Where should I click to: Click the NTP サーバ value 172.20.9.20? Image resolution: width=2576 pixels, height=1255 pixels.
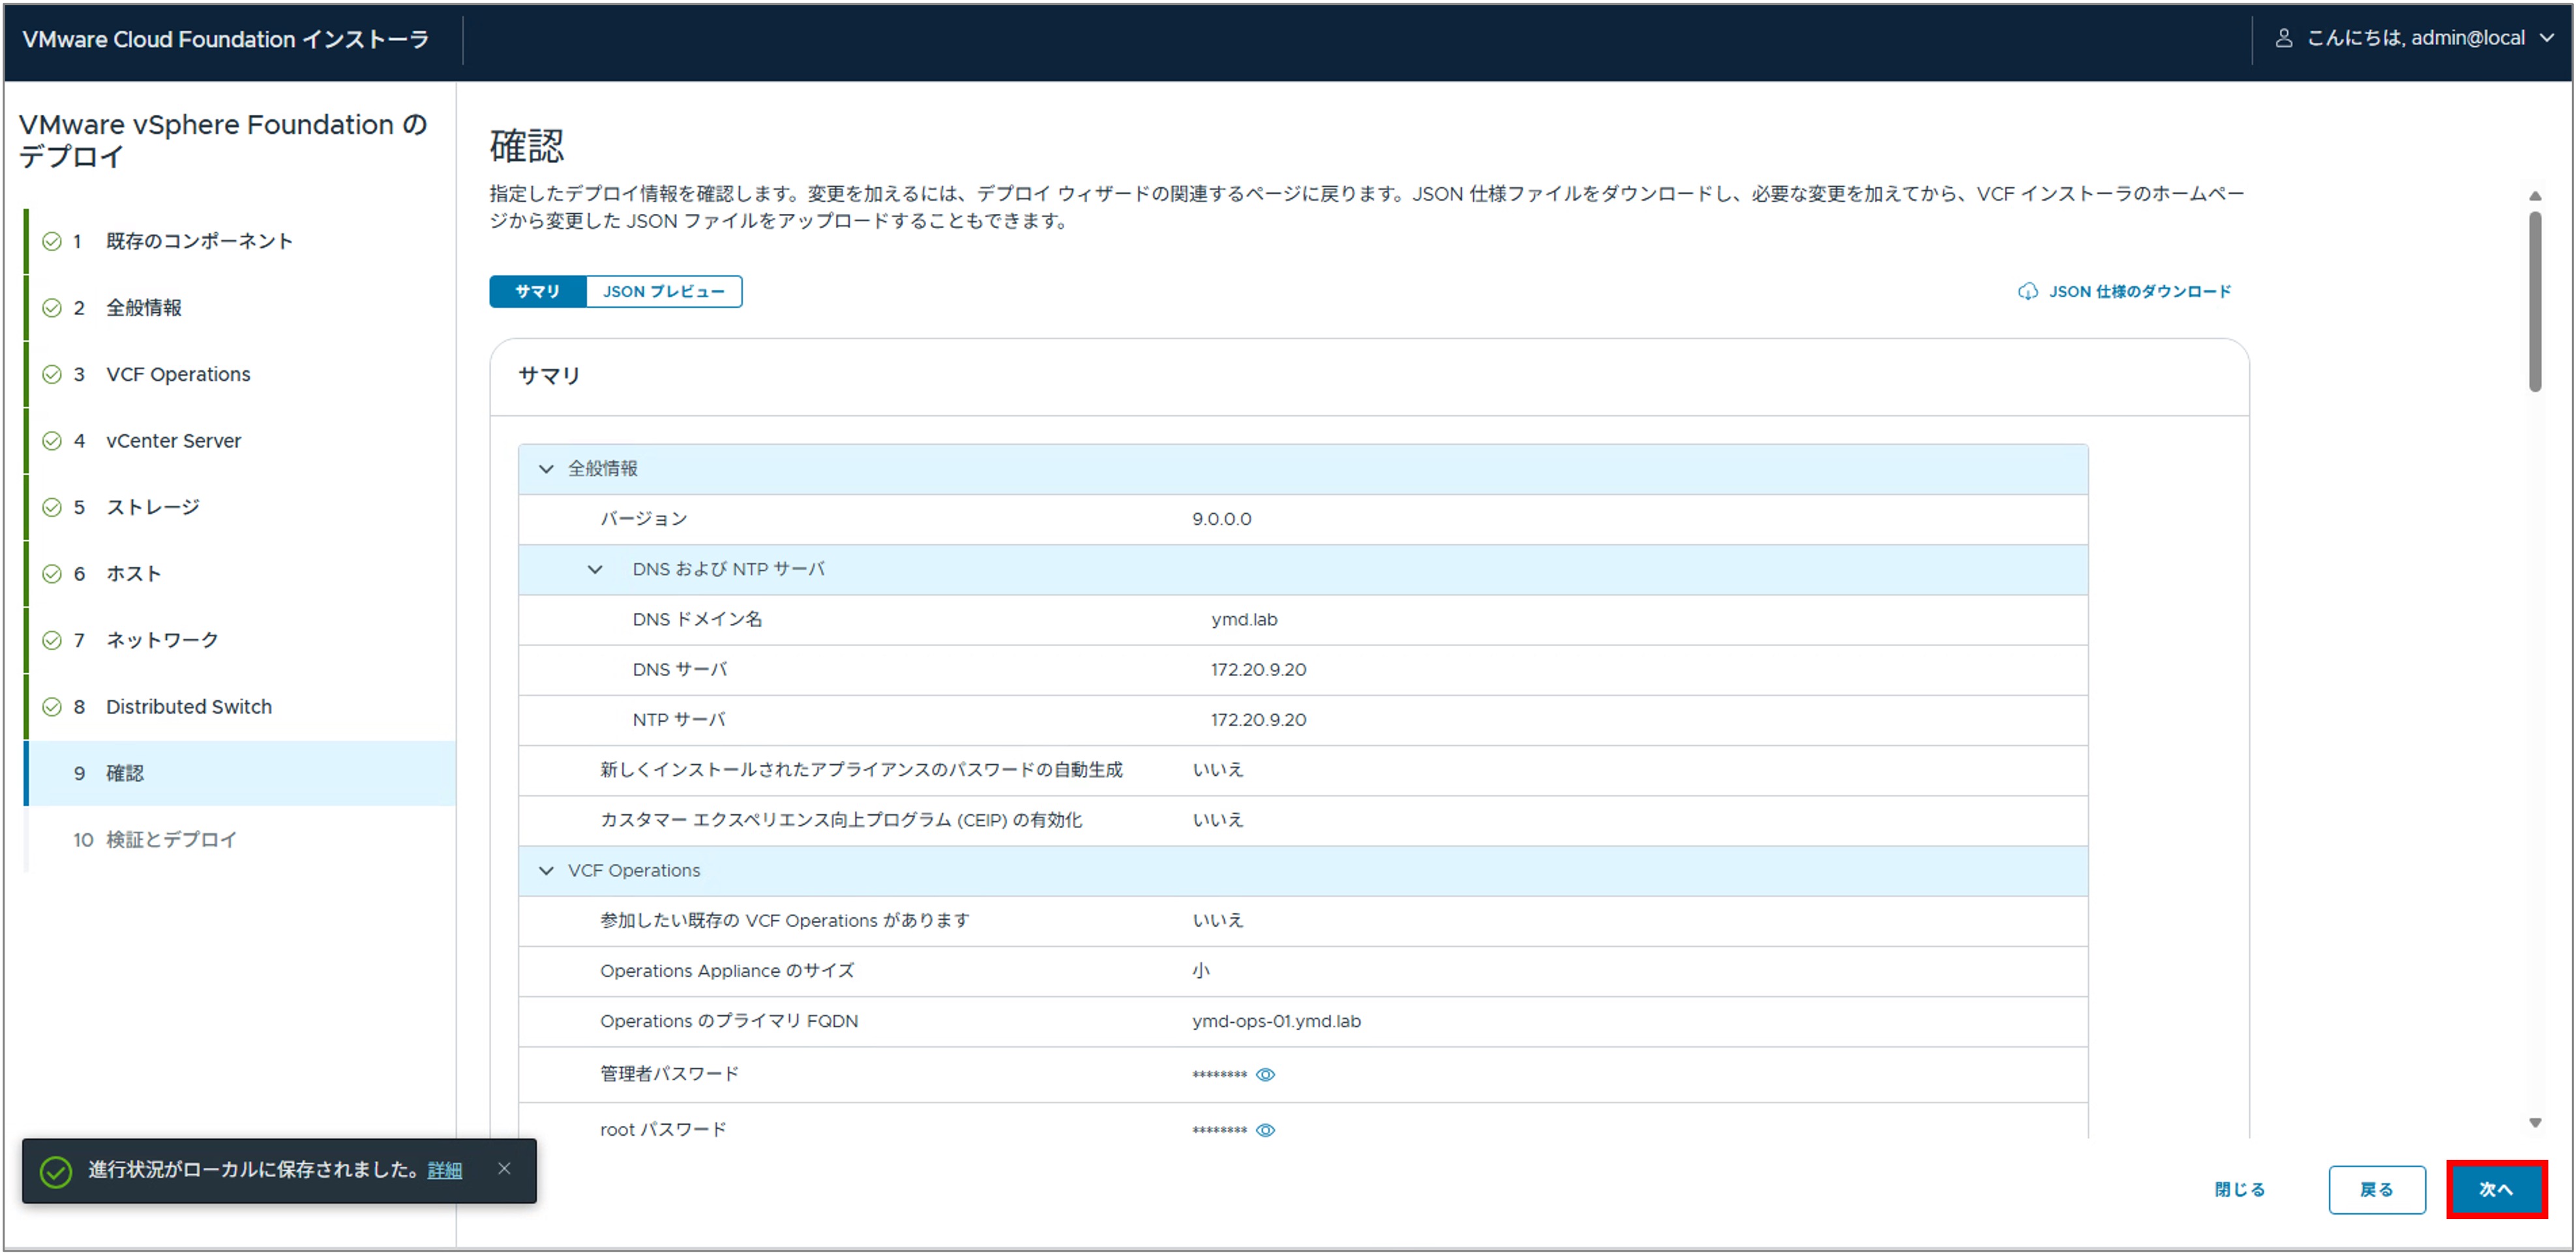tap(1258, 719)
